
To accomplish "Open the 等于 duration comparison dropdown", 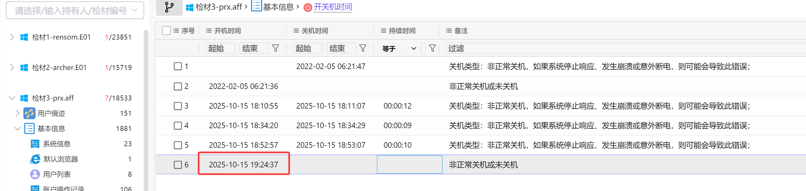I will click(399, 49).
